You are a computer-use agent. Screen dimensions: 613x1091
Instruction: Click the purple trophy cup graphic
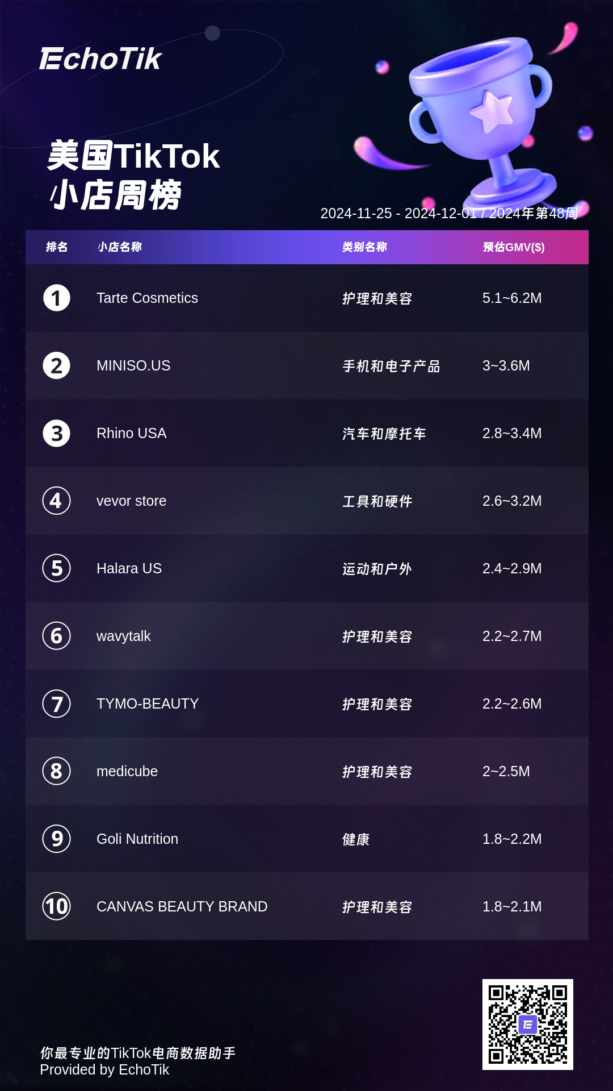481,116
